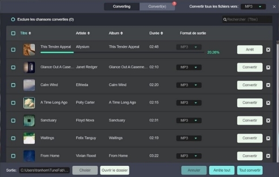279x177 pixels.
Task: Check the This Tender Appeal checkbox
Action: [13, 50]
